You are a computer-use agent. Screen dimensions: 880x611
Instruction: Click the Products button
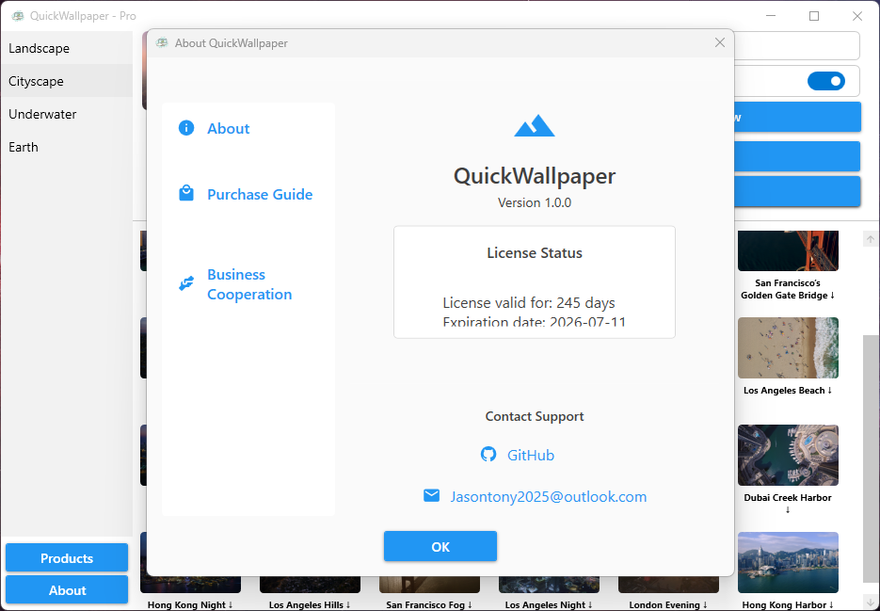point(67,557)
